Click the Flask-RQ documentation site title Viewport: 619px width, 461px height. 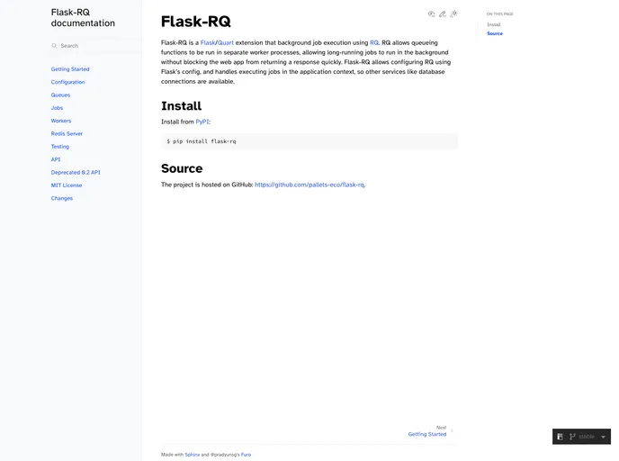[83, 17]
